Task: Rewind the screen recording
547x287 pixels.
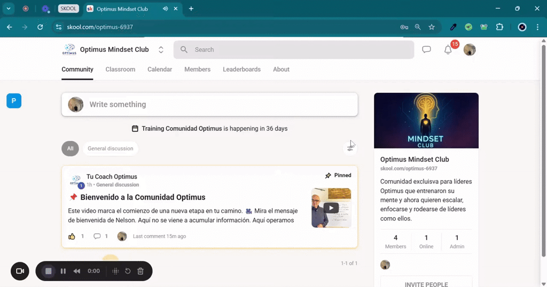Action: 77,271
